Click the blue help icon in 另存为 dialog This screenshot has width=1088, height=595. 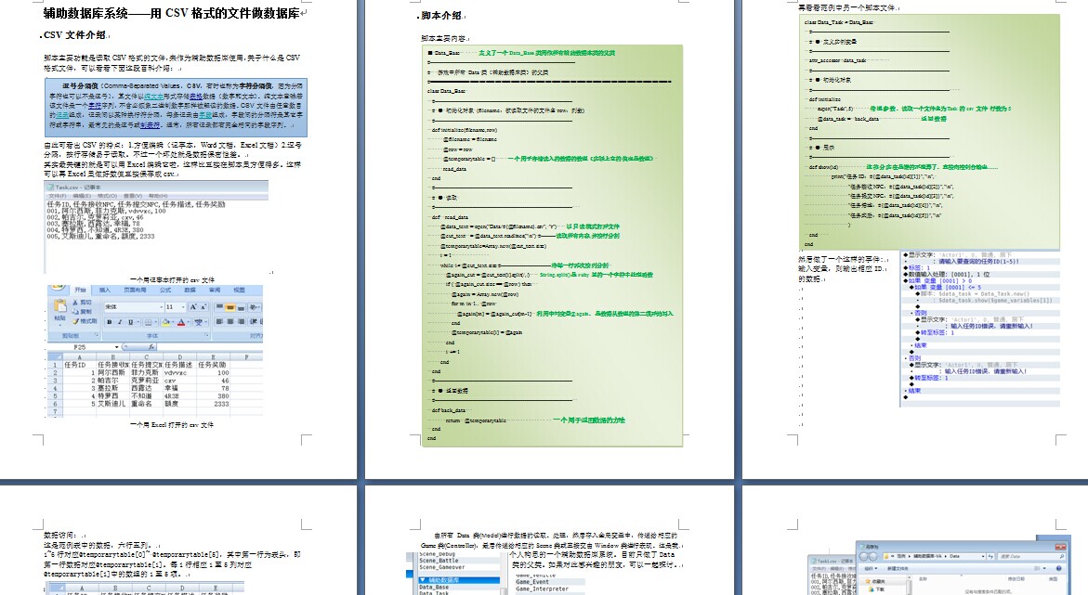point(1058,568)
